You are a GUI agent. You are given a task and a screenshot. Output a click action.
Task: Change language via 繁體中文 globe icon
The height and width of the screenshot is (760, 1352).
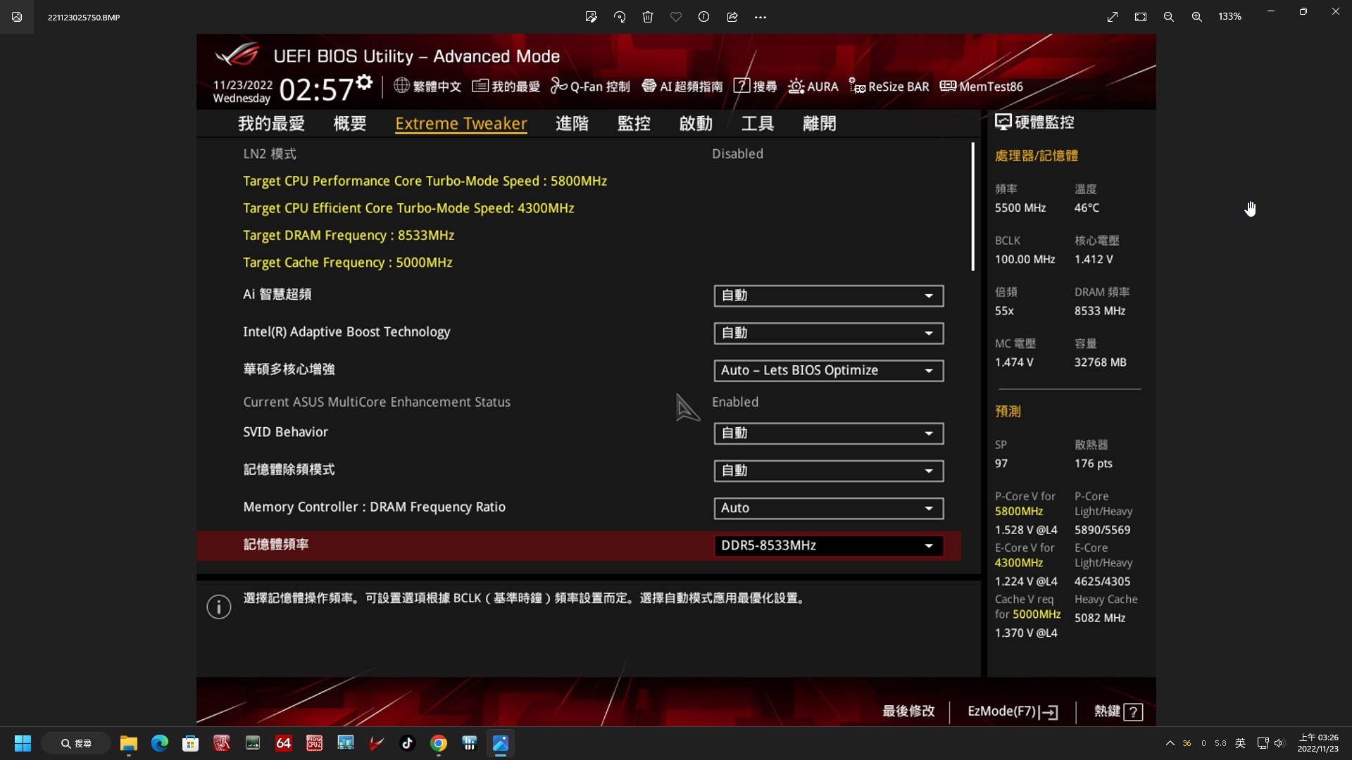coord(427,86)
